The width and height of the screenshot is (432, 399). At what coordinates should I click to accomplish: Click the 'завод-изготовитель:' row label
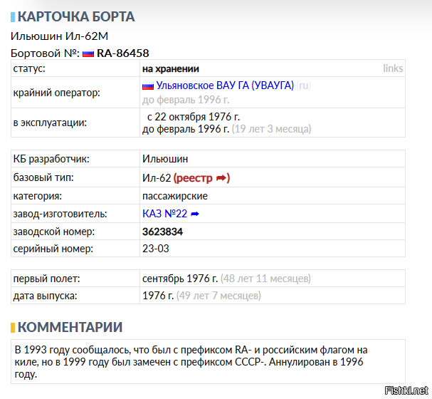pyautogui.click(x=60, y=214)
